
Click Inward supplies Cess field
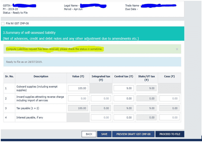click(169, 98)
